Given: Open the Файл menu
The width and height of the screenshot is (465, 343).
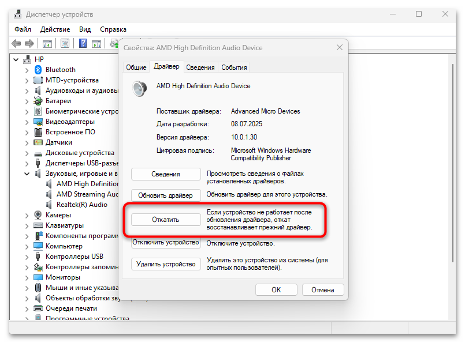Looking at the screenshot, I should [23, 29].
